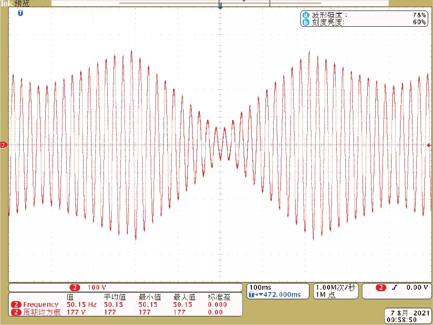Click the trigger source 2 badge beside the slope icon
Image resolution: width=433 pixels, height=325 pixels.
[x=381, y=288]
